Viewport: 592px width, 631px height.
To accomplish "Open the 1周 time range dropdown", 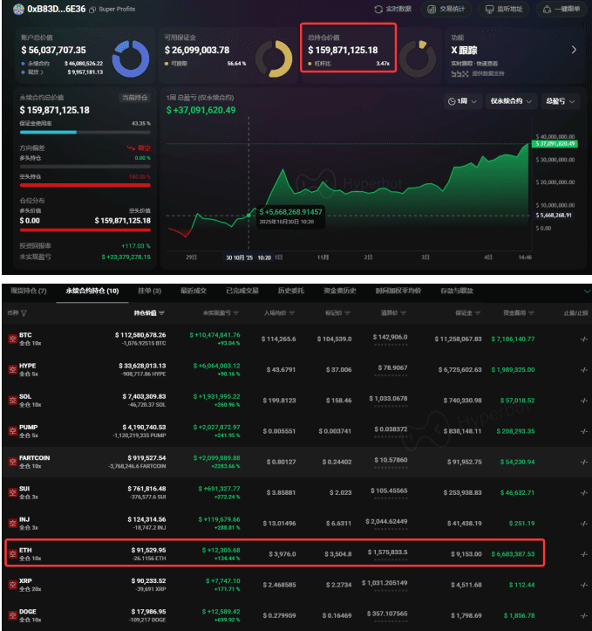I will 462,101.
